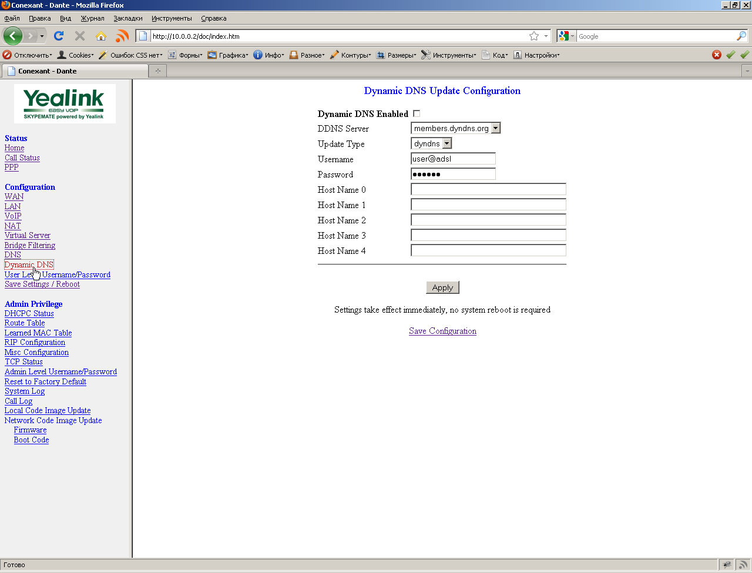752x573 pixels.
Task: Open Save Settings / Reboot link
Action: click(42, 284)
